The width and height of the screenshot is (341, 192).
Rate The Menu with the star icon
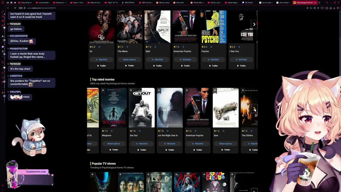click(x=127, y=47)
